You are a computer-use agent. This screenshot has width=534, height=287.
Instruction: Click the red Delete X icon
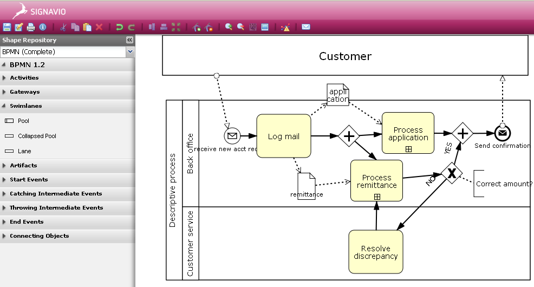[x=99, y=27]
